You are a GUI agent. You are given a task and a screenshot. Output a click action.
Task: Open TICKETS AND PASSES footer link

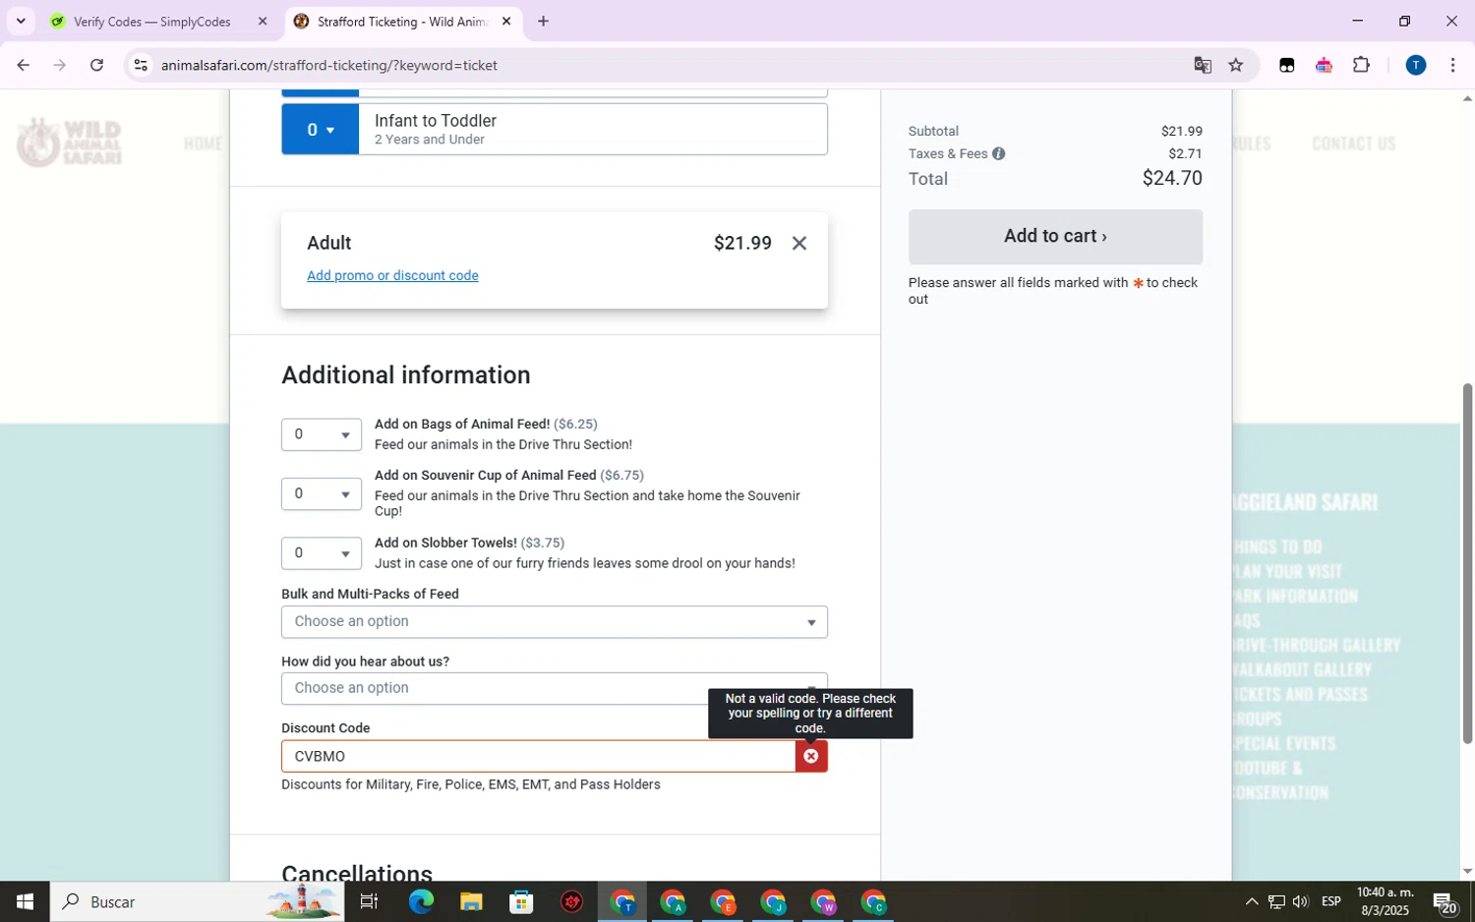coord(1300,694)
